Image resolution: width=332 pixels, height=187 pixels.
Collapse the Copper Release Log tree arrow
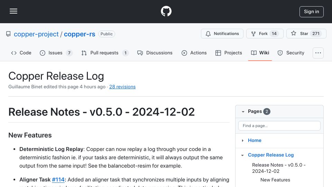point(242,155)
